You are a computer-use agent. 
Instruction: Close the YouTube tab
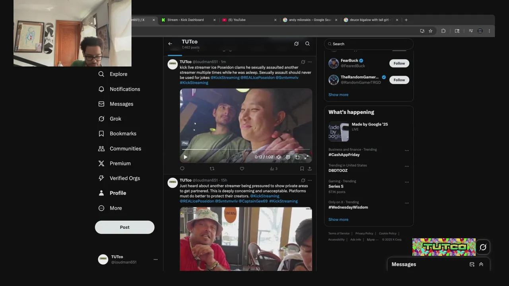tap(275, 20)
